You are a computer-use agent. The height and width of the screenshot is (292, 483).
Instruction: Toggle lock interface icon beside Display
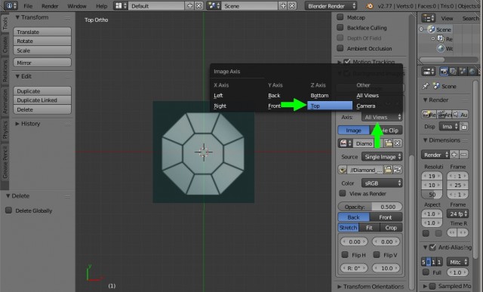[464, 127]
